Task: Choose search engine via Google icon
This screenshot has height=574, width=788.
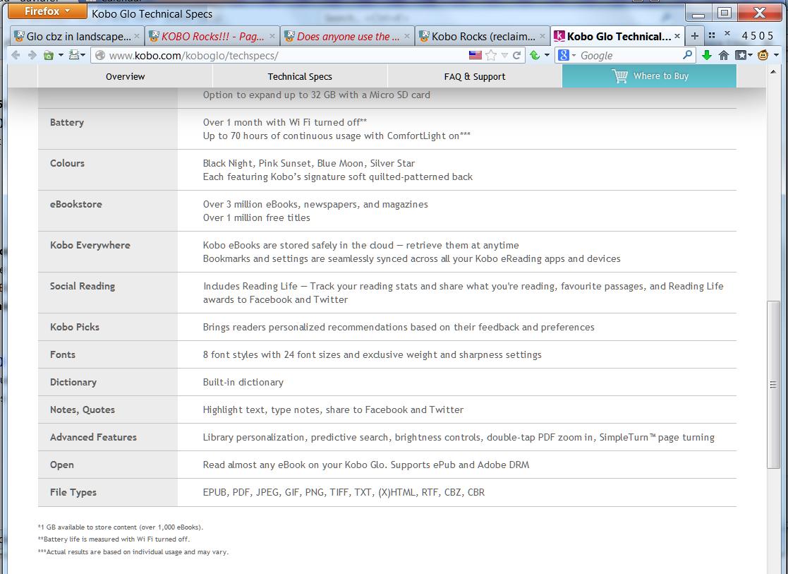Action: tap(564, 55)
